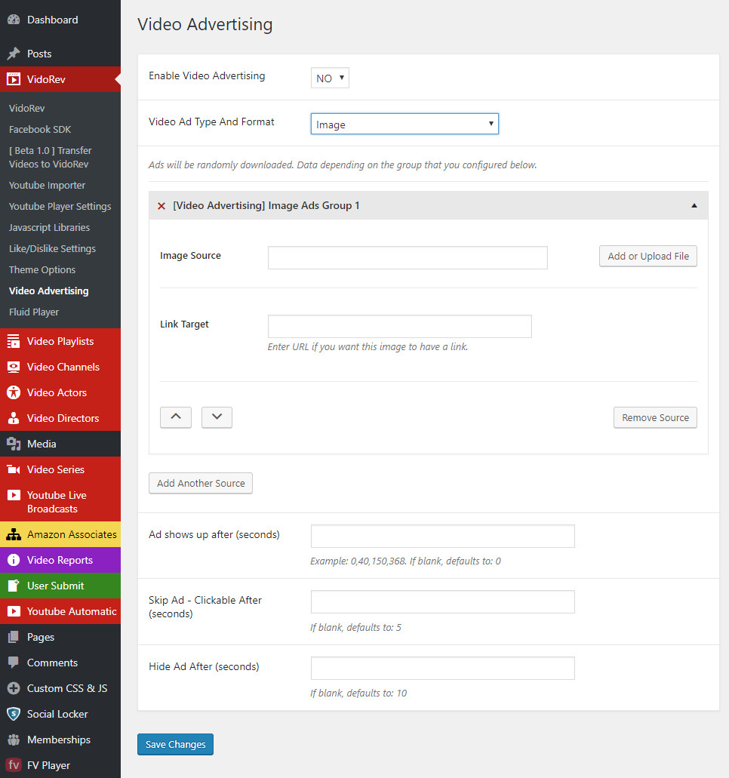
Task: Click the Custom CSS & JS plus icon
Action: 14,688
